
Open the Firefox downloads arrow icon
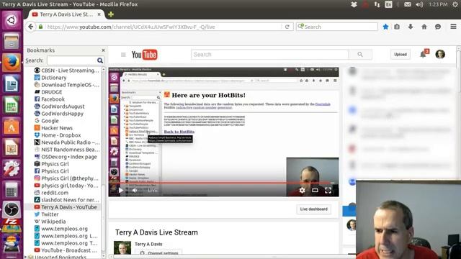[x=411, y=27]
